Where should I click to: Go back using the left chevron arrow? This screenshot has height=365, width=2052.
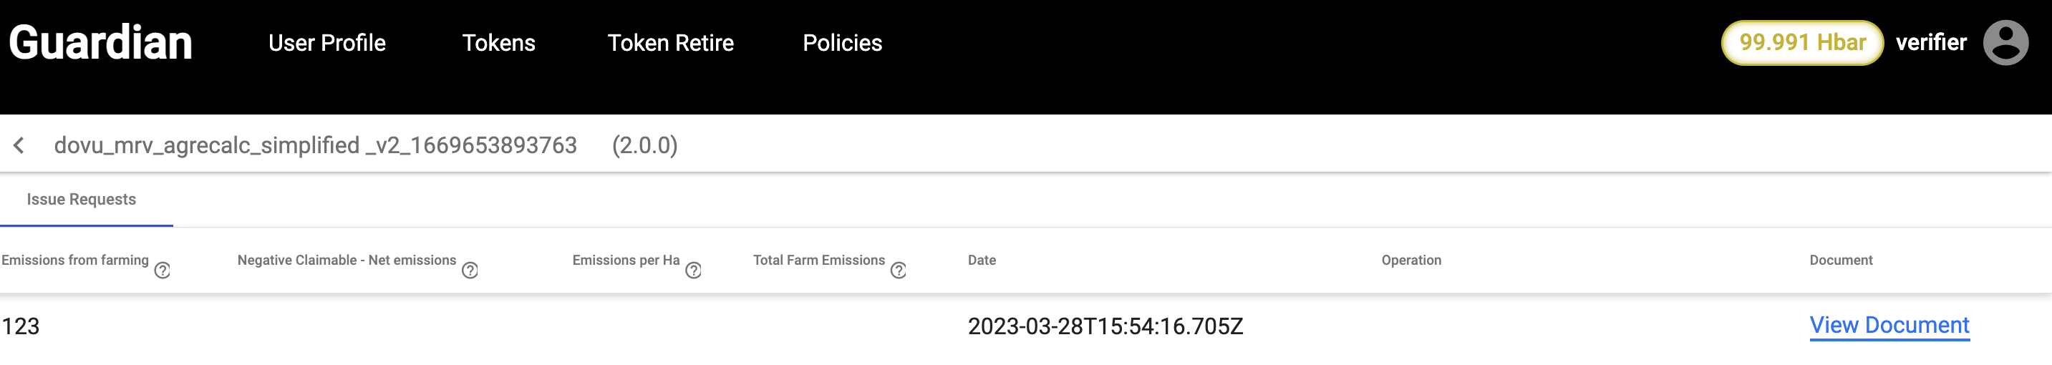[x=19, y=145]
